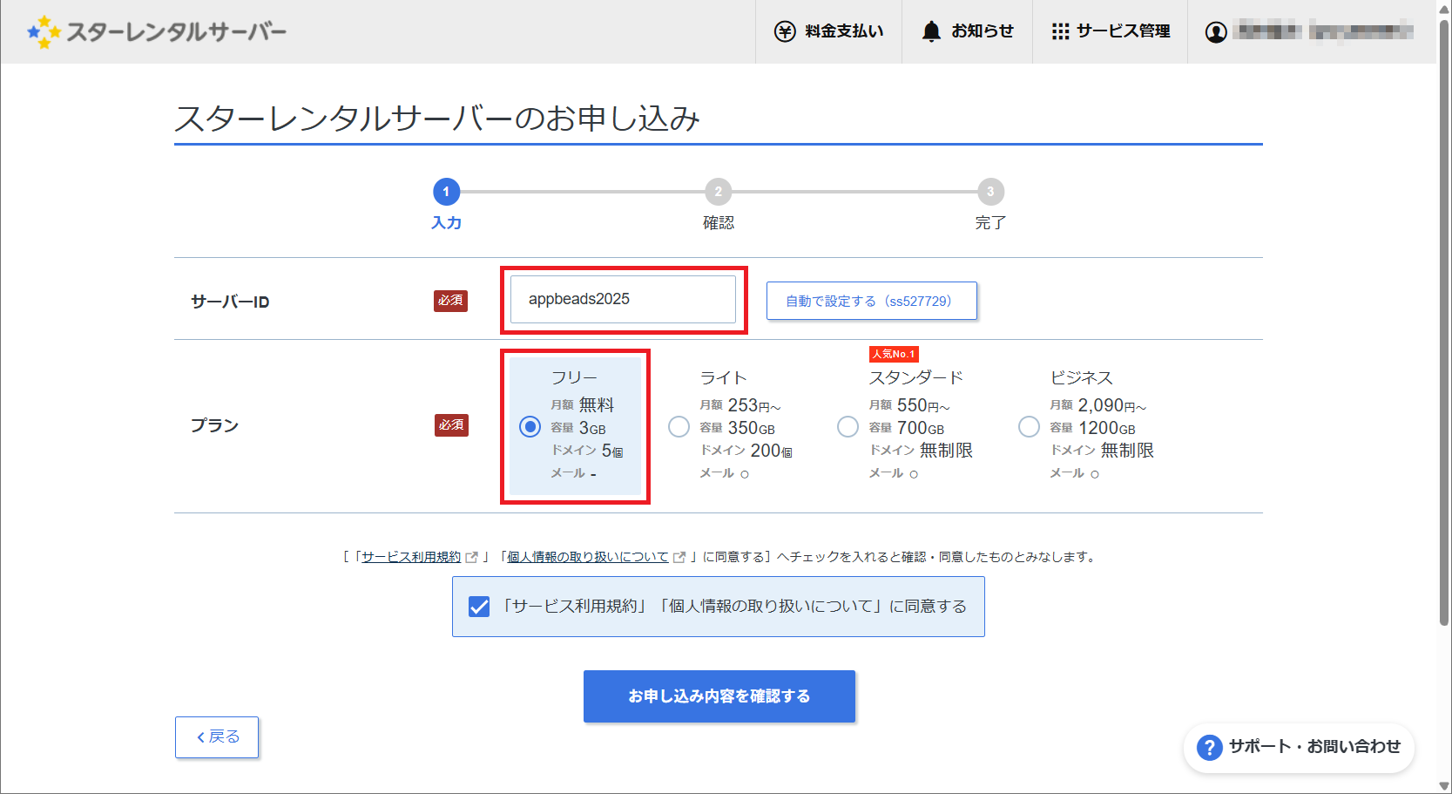Click the スタンダード plan capacity 700GB

[x=921, y=428]
